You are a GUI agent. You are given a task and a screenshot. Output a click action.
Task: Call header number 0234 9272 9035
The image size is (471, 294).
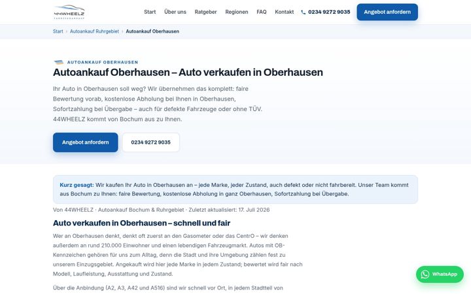pyautogui.click(x=329, y=12)
